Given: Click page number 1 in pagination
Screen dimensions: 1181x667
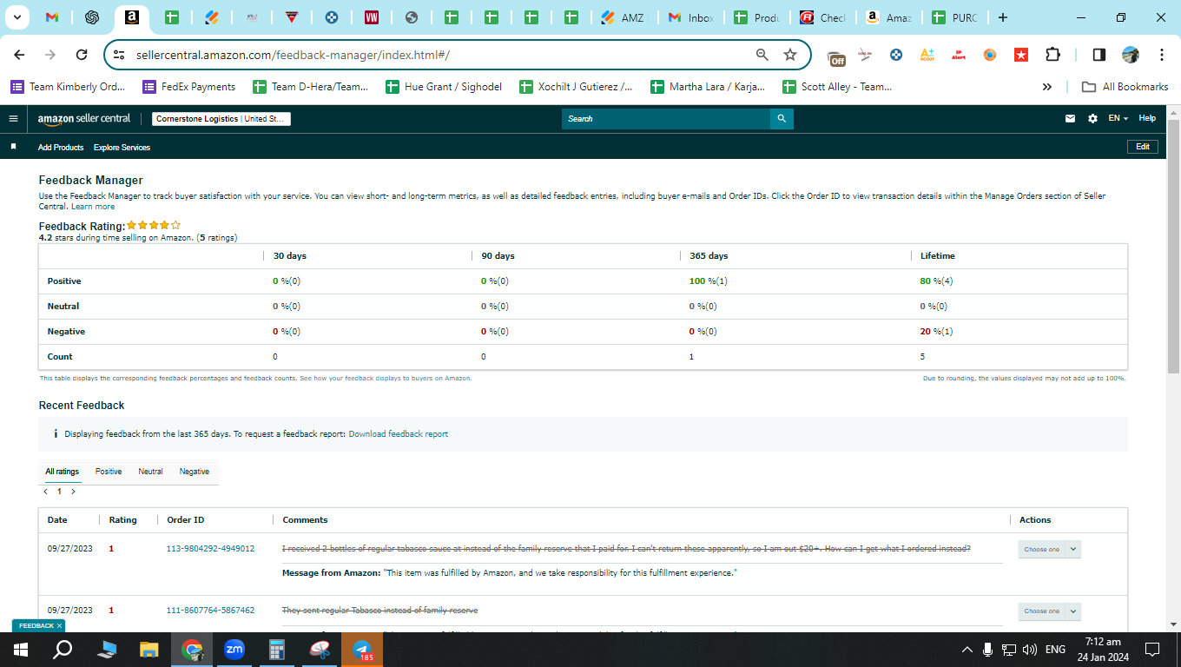Looking at the screenshot, I should click(x=59, y=492).
